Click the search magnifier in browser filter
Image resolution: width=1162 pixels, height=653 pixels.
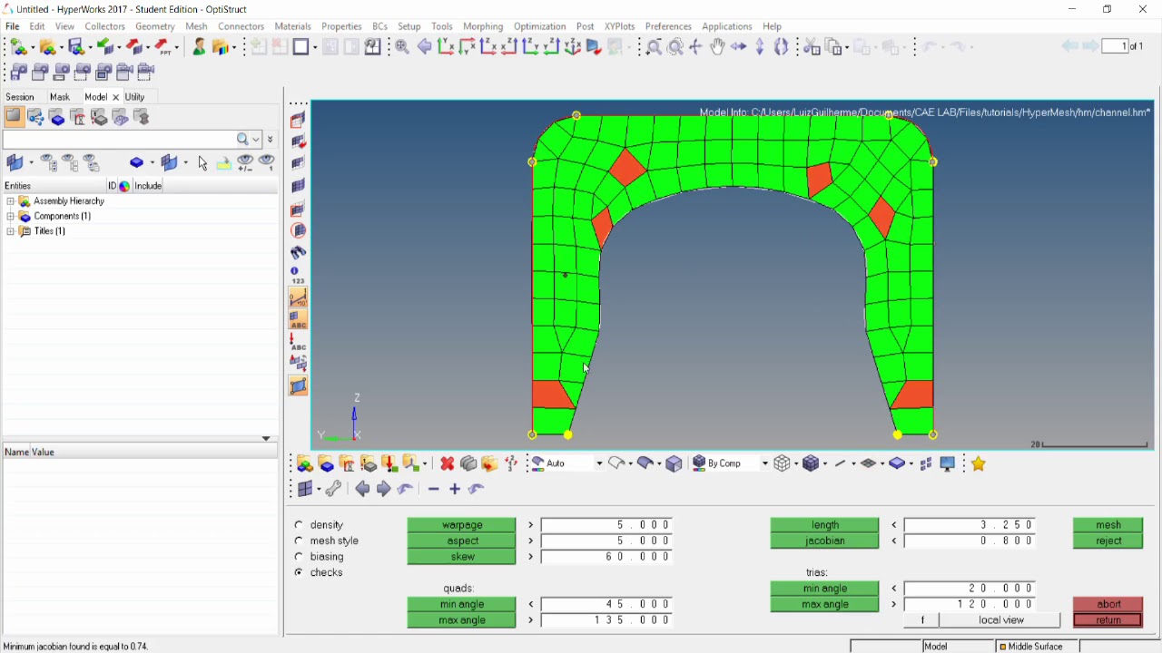(x=243, y=140)
